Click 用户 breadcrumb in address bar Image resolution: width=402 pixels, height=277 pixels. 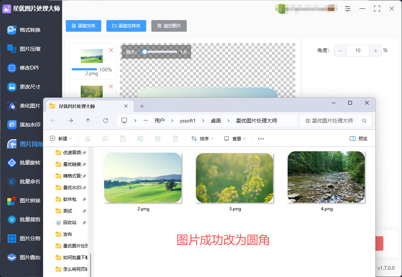click(x=159, y=121)
